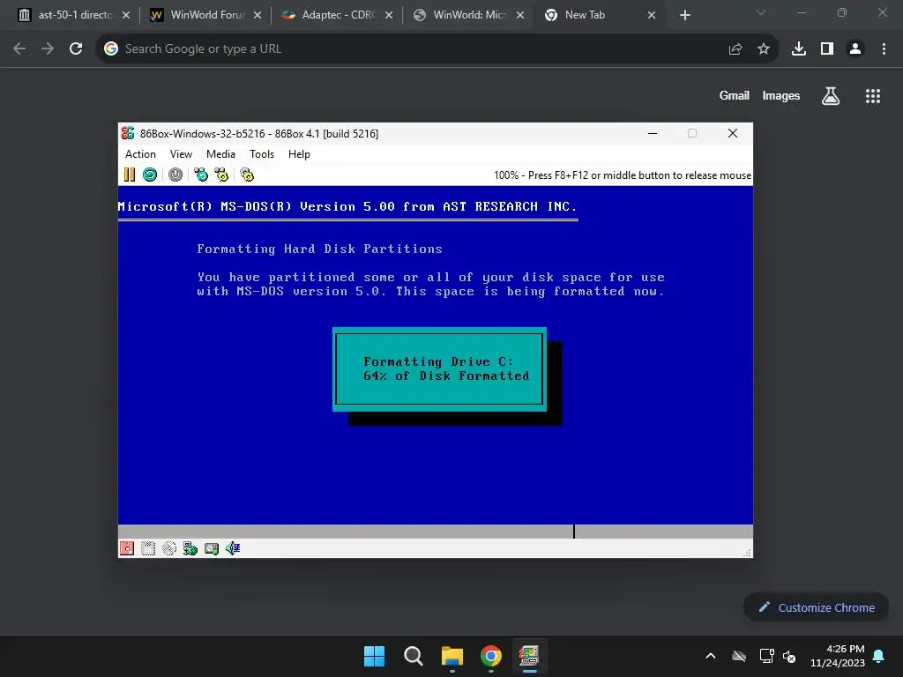903x677 pixels.
Task: Open the Help menu in 86Box
Action: pyautogui.click(x=299, y=154)
